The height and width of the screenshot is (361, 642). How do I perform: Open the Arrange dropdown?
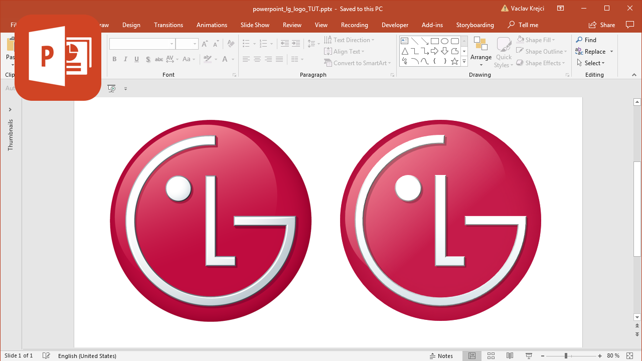point(481,52)
